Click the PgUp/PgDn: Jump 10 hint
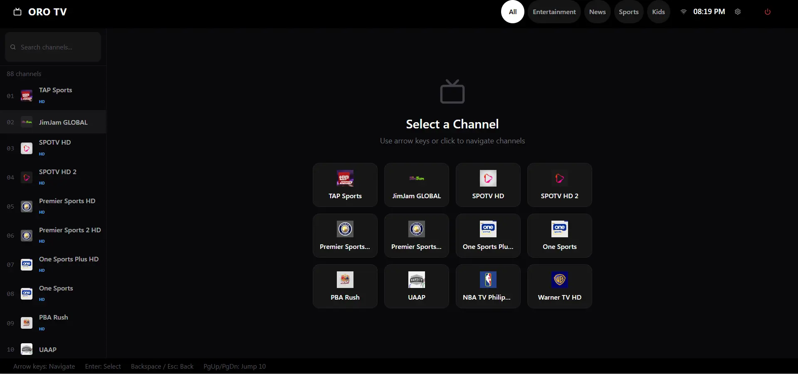This screenshot has width=798, height=374. point(235,366)
